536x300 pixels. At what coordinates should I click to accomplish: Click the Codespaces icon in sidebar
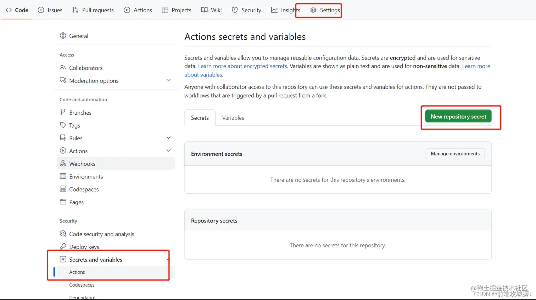point(63,189)
